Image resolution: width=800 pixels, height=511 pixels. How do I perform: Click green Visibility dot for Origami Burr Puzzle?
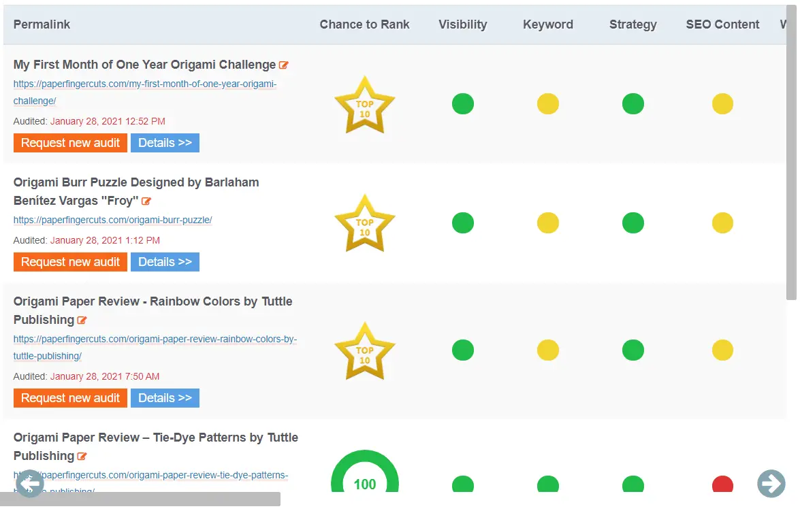tap(463, 223)
